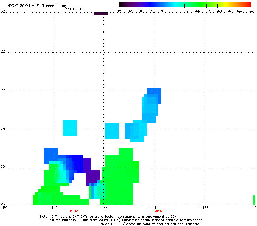Click the color bar legend
This screenshot has width=257, height=226.
185,5
